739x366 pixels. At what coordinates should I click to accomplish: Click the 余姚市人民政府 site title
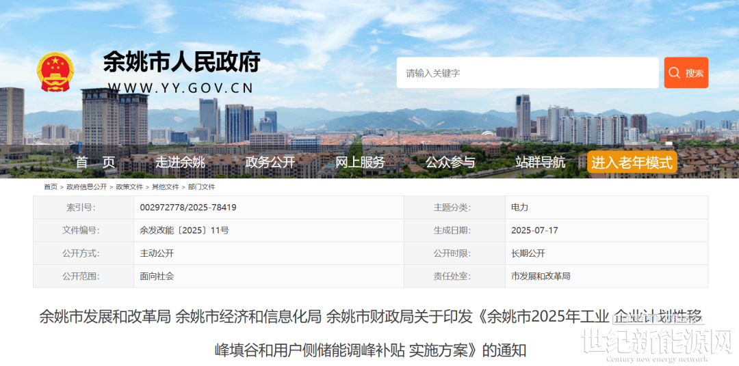(181, 63)
